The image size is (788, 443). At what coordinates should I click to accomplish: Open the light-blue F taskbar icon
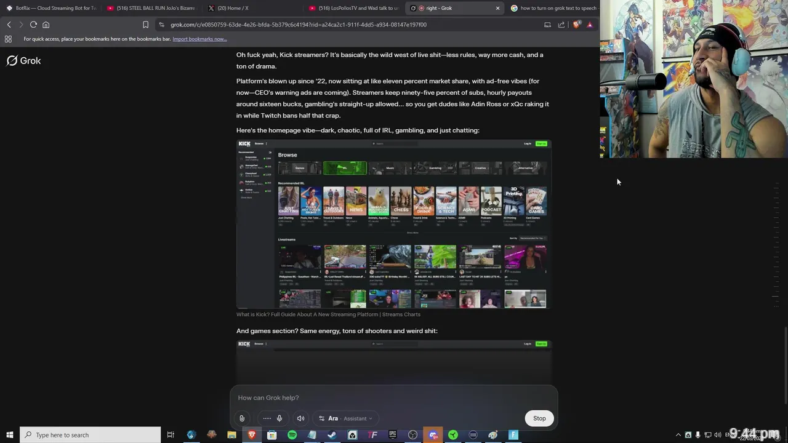coord(513,435)
